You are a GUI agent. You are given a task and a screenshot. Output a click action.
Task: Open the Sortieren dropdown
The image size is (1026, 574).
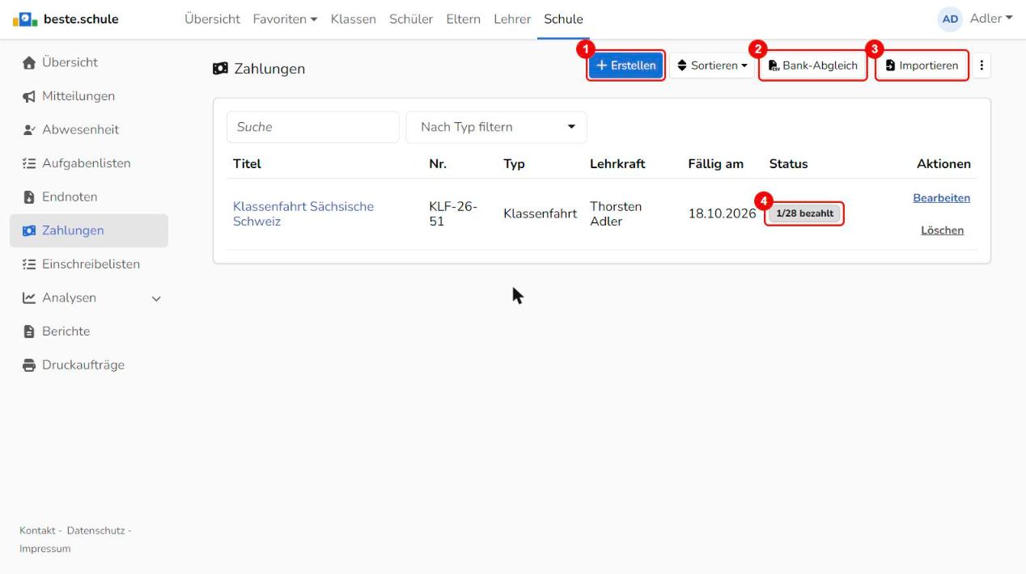tap(712, 65)
